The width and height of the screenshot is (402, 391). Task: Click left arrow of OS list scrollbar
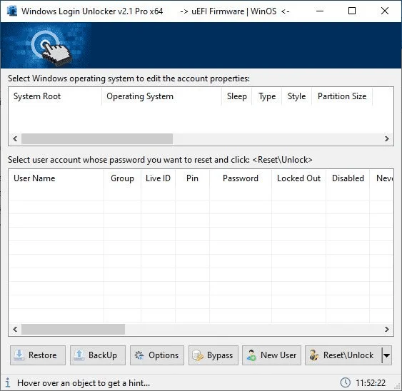[15, 139]
